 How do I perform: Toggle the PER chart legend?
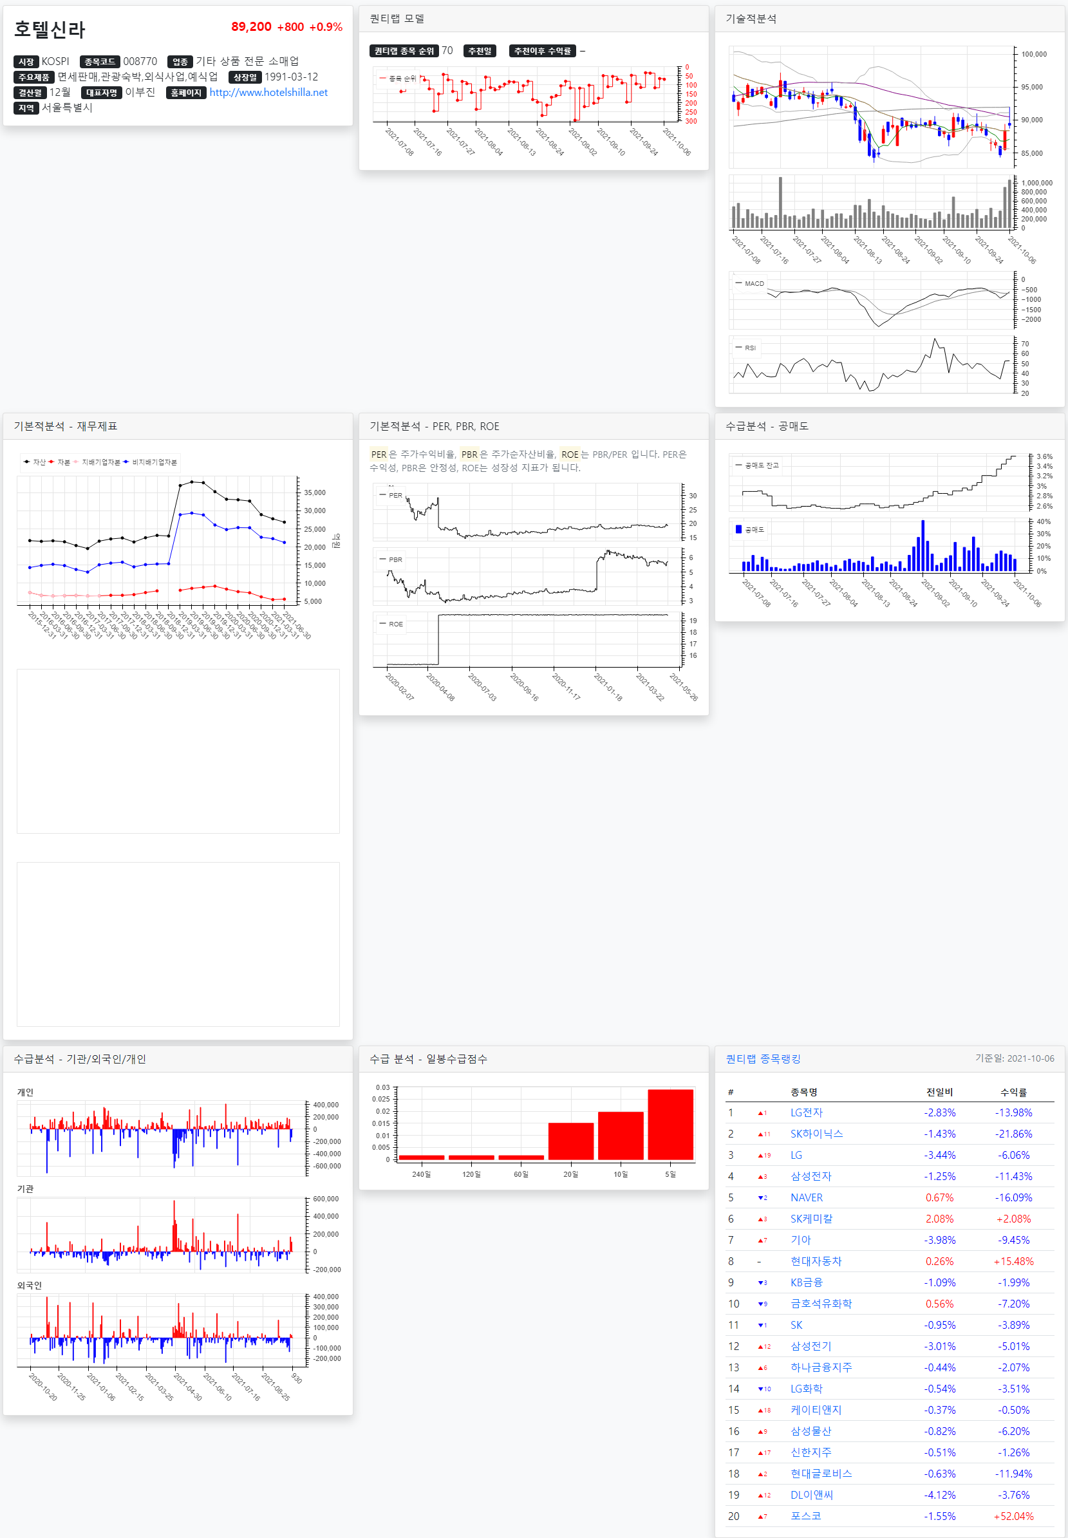tap(391, 495)
